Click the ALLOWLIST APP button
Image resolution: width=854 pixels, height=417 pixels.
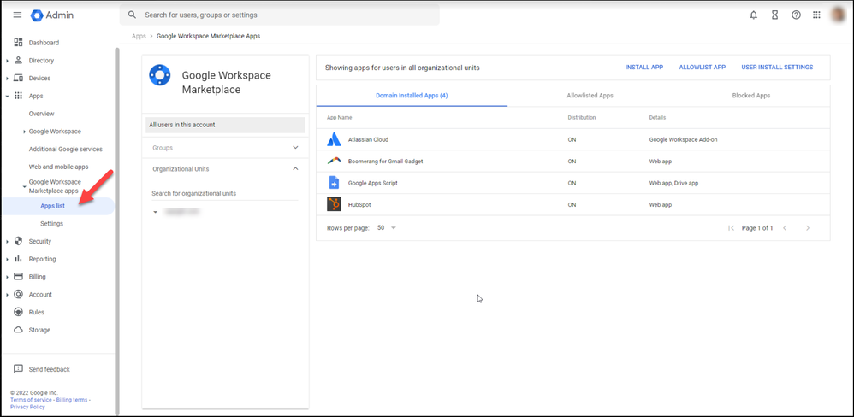point(702,68)
